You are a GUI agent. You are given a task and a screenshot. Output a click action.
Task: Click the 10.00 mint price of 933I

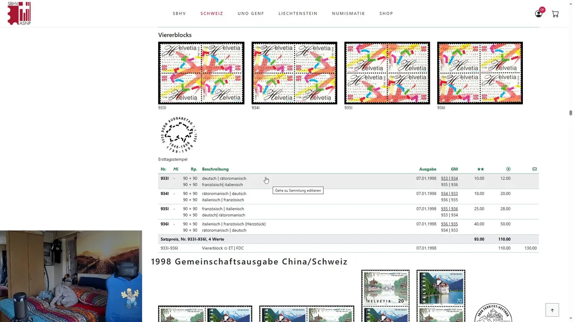[x=479, y=178]
